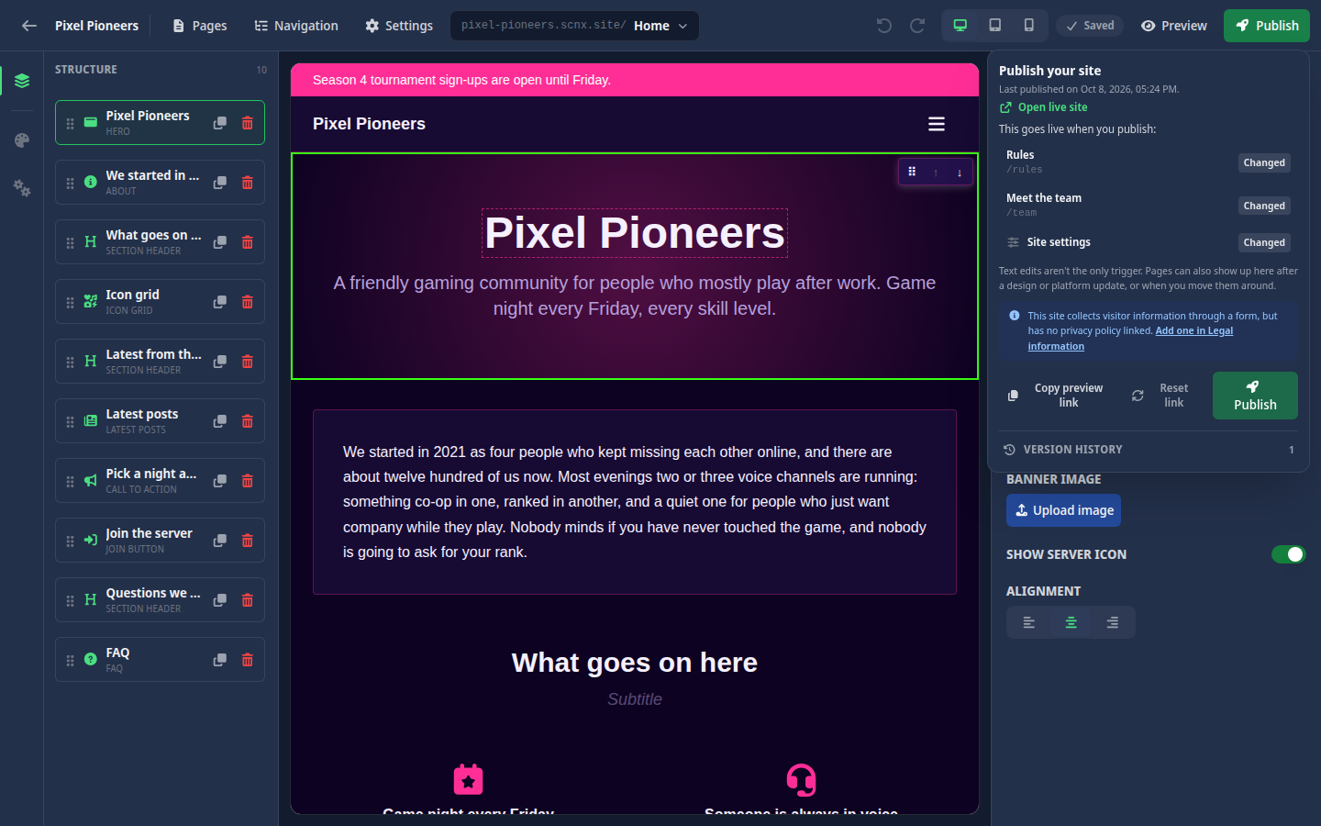Click Reset link button

(x=1161, y=396)
